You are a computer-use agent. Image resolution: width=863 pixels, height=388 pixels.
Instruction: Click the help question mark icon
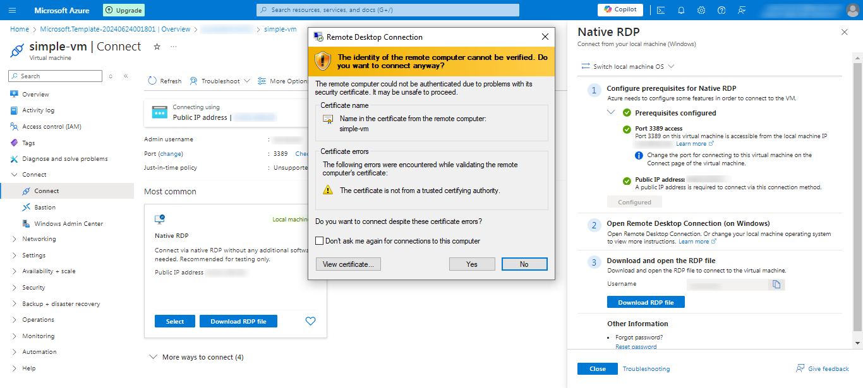coord(721,10)
